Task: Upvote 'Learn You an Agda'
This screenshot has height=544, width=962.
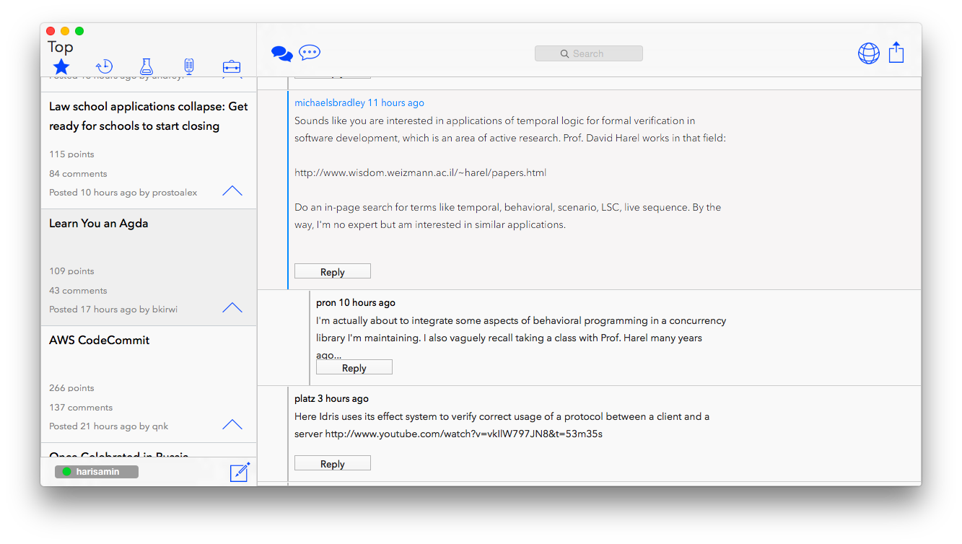Action: click(x=232, y=307)
